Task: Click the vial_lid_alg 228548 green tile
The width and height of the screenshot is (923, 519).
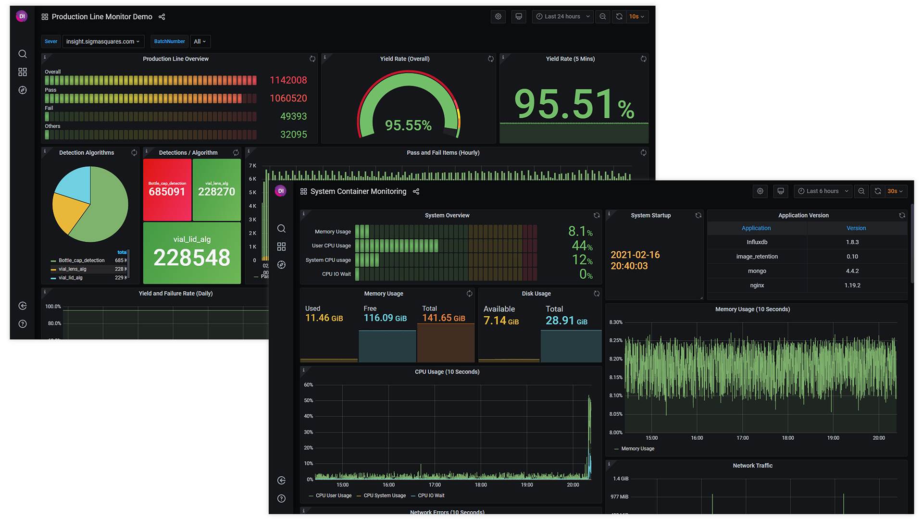Action: [192, 253]
